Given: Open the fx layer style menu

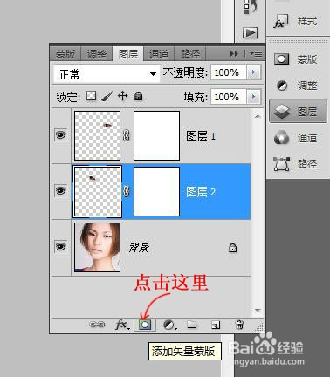Looking at the screenshot, I should [x=122, y=325].
